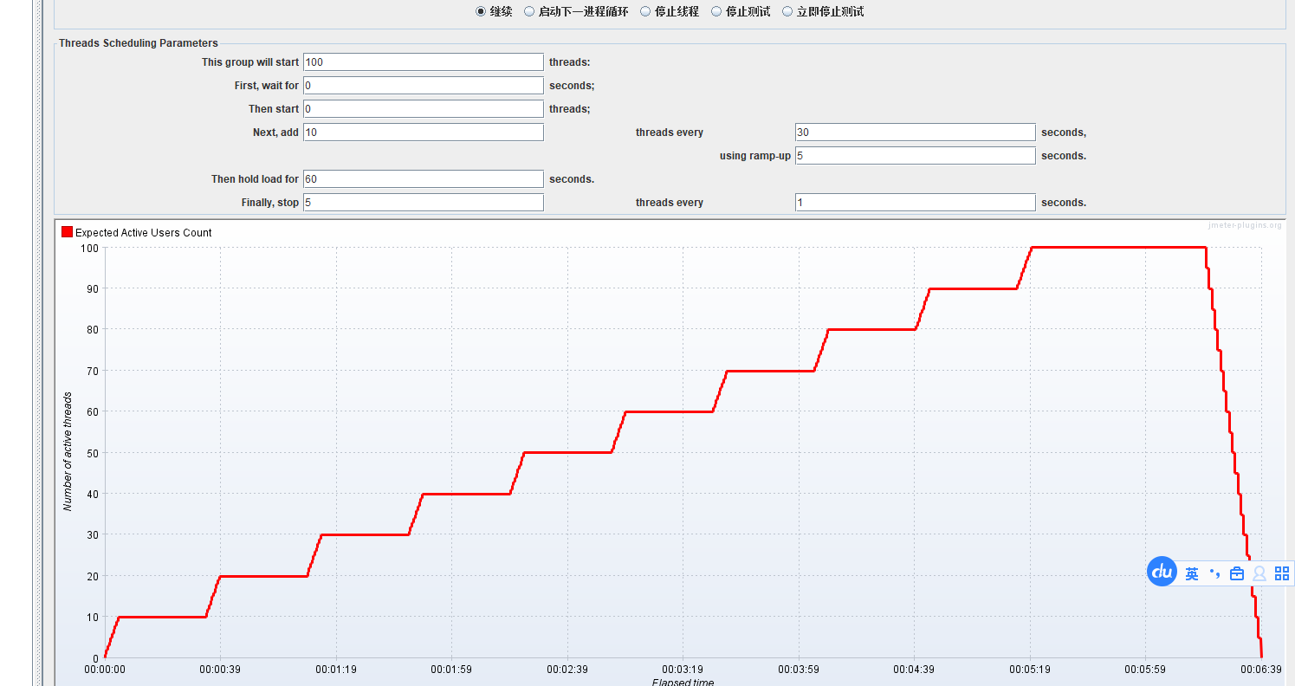The height and width of the screenshot is (686, 1295).
Task: Open the IME user account icon
Action: point(1259,573)
